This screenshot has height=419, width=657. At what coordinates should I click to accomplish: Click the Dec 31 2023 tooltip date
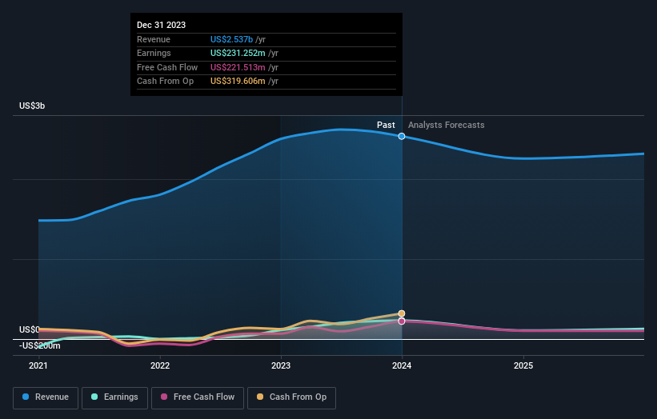(x=162, y=25)
